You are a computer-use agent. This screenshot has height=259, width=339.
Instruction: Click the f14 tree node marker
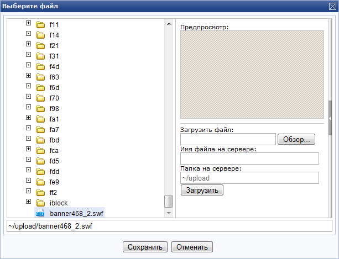tap(28, 34)
